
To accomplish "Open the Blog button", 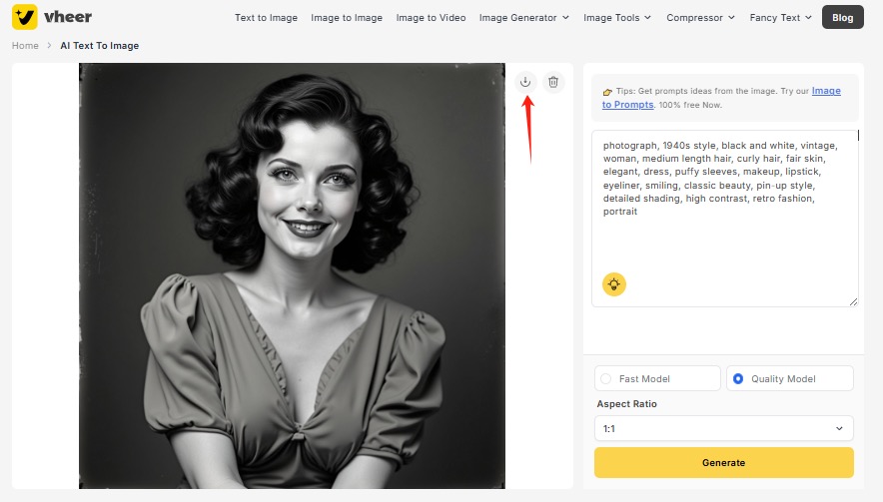I will point(842,17).
